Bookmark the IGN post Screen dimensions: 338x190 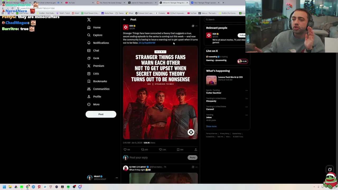pos(178,150)
